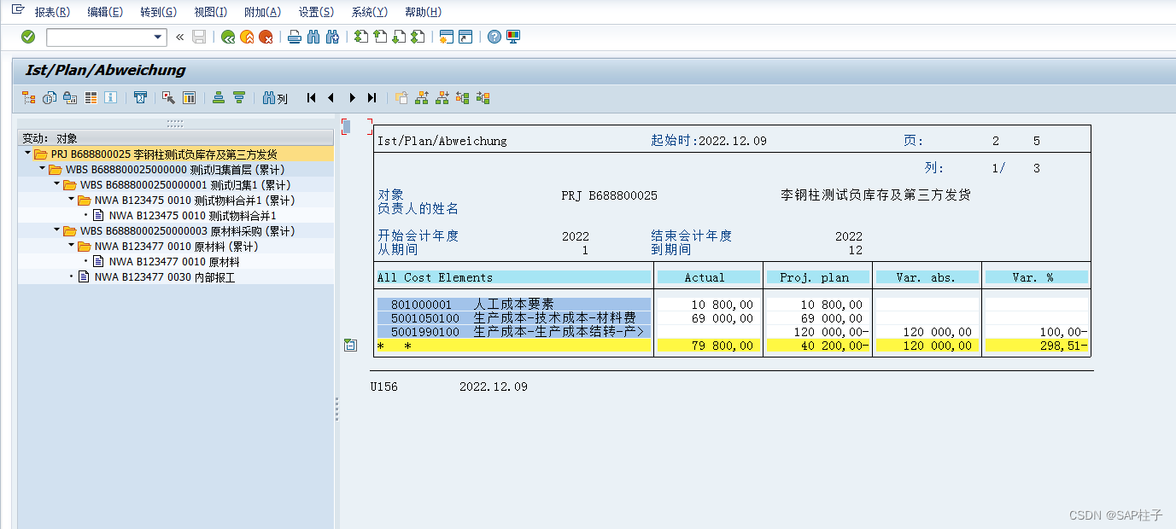The width and height of the screenshot is (1176, 529).
Task: Click the green Back arrow icon
Action: tap(228, 37)
